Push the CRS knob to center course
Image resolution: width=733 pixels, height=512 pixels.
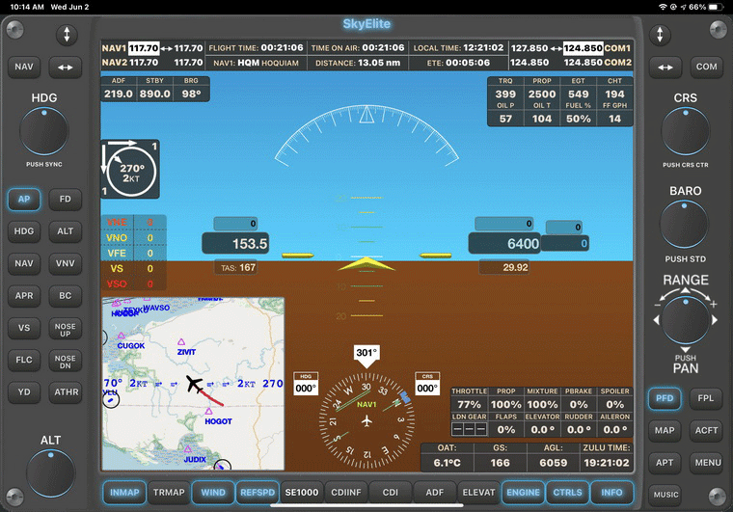click(686, 132)
